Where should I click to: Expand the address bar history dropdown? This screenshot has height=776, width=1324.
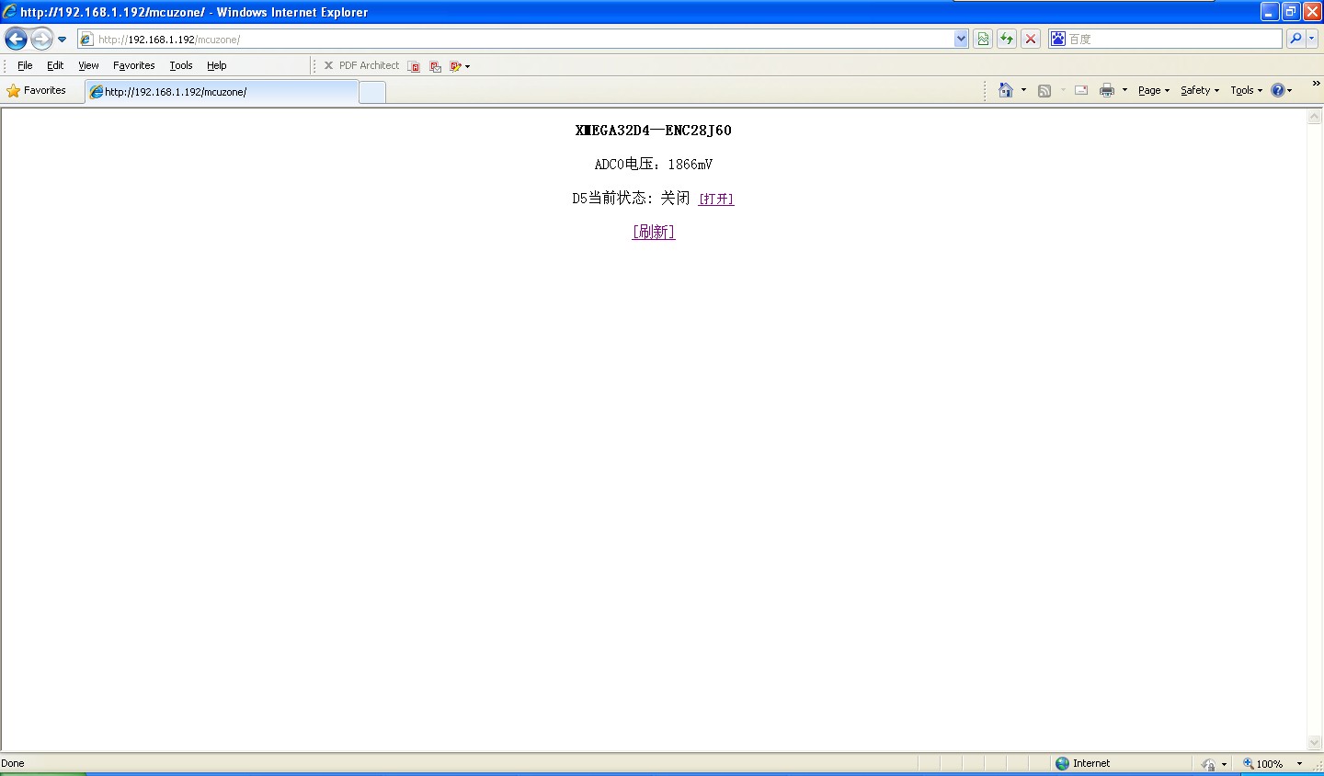(961, 39)
